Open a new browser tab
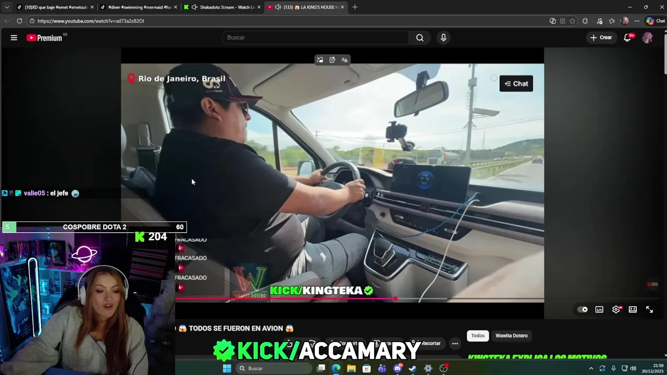Screen dimensions: 667x375 tap(355, 7)
